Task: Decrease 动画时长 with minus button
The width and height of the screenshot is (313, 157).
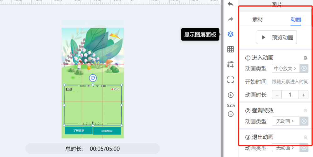Action: [x=277, y=95]
